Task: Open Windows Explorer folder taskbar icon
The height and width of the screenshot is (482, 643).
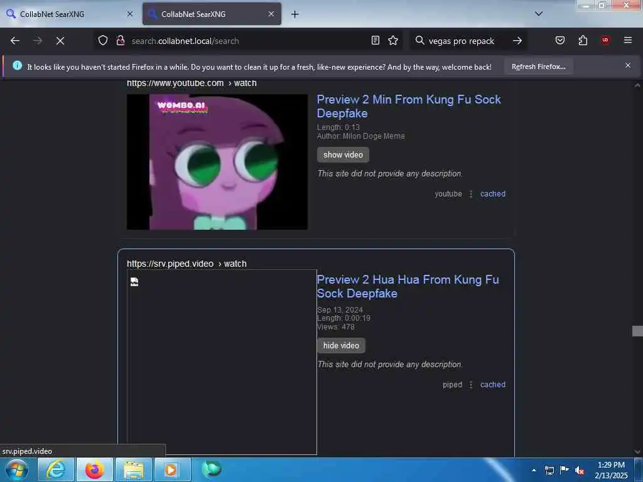Action: 134,469
